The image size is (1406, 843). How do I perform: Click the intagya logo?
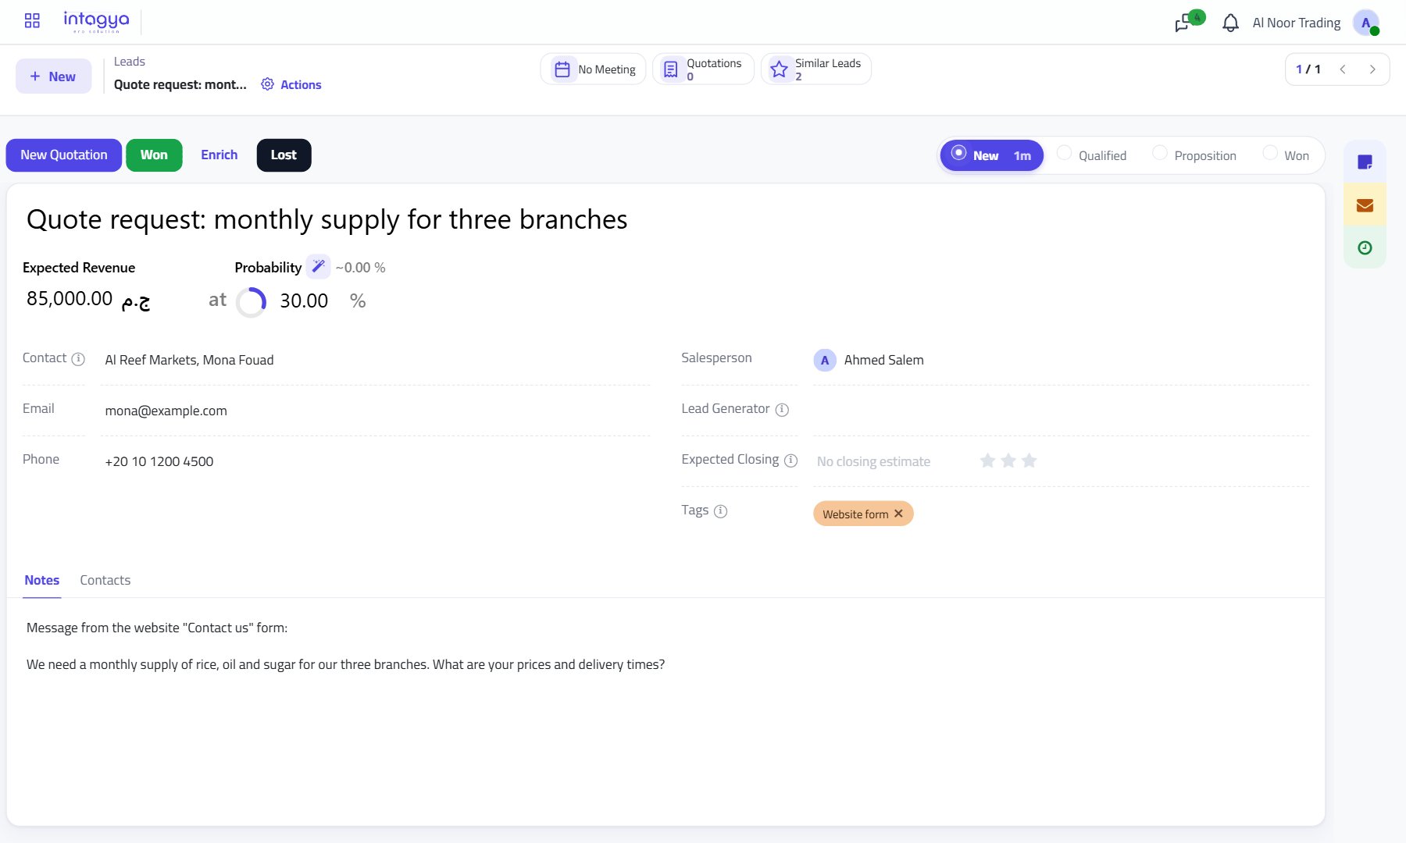[x=96, y=21]
